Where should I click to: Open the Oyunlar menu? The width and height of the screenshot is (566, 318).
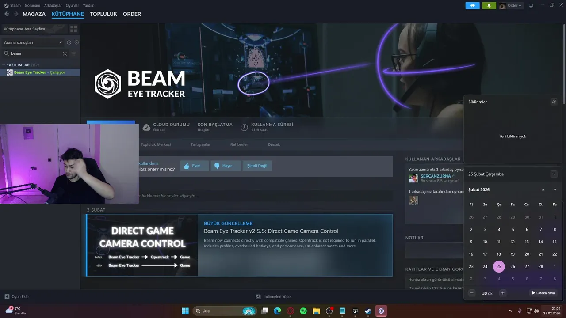click(x=73, y=5)
